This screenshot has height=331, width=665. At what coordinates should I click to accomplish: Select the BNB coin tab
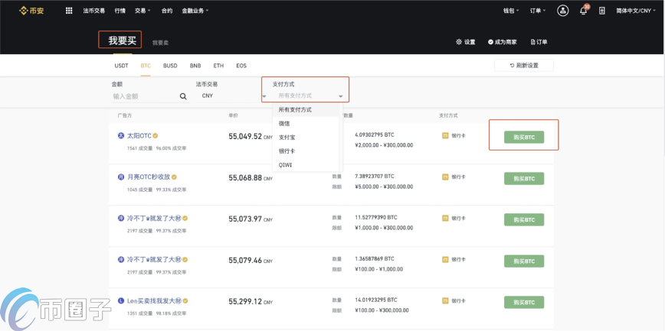point(195,66)
